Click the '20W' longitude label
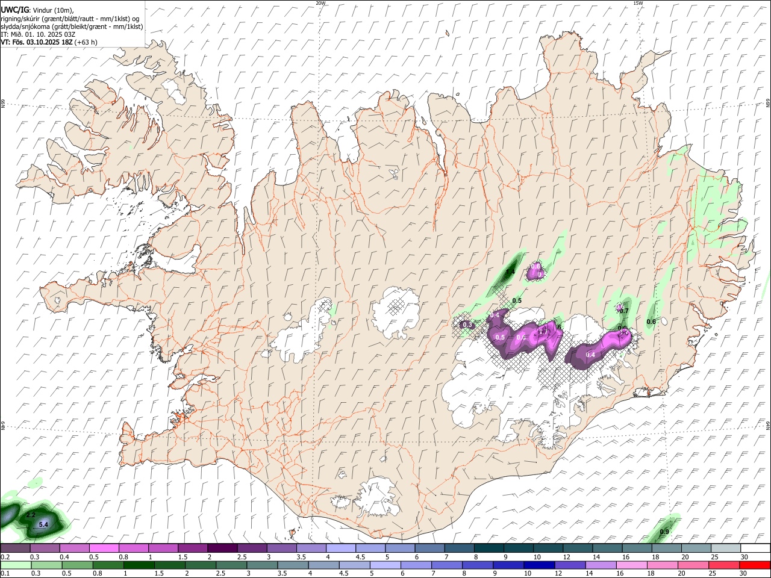771x578 pixels. pos(320,3)
